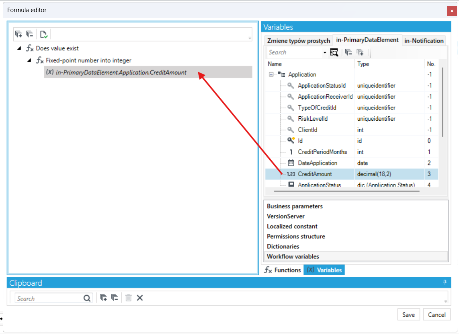Select the Workflow variables category

pos(356,256)
